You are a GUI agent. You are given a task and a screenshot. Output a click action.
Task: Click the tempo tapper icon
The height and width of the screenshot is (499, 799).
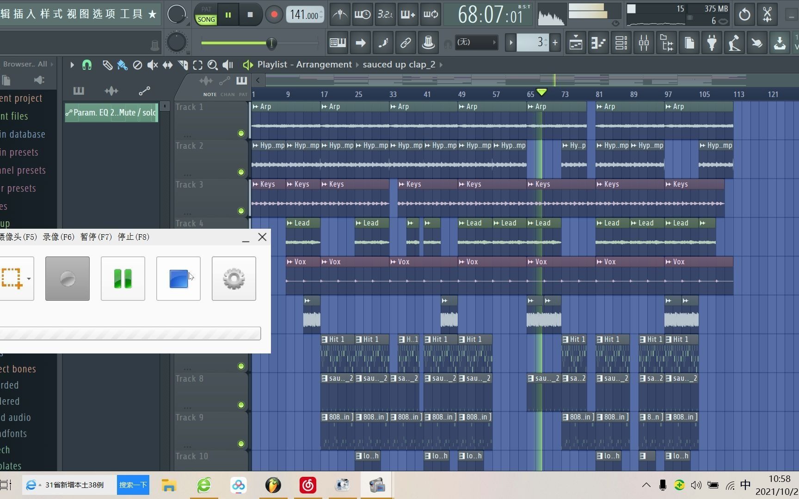[x=734, y=43]
